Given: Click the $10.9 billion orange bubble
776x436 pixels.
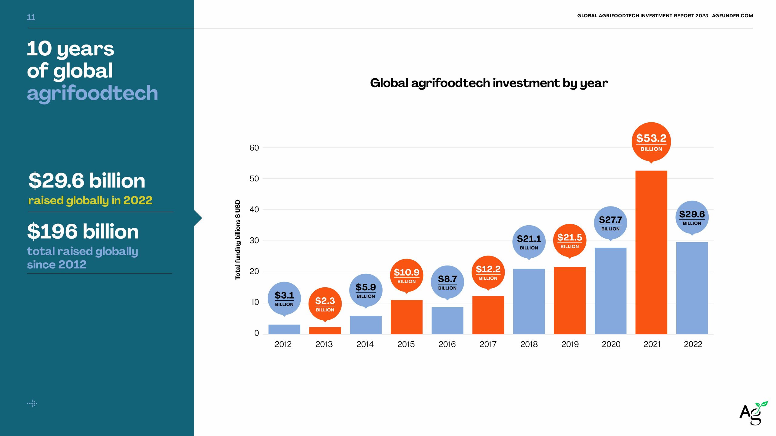Looking at the screenshot, I should coord(406,276).
